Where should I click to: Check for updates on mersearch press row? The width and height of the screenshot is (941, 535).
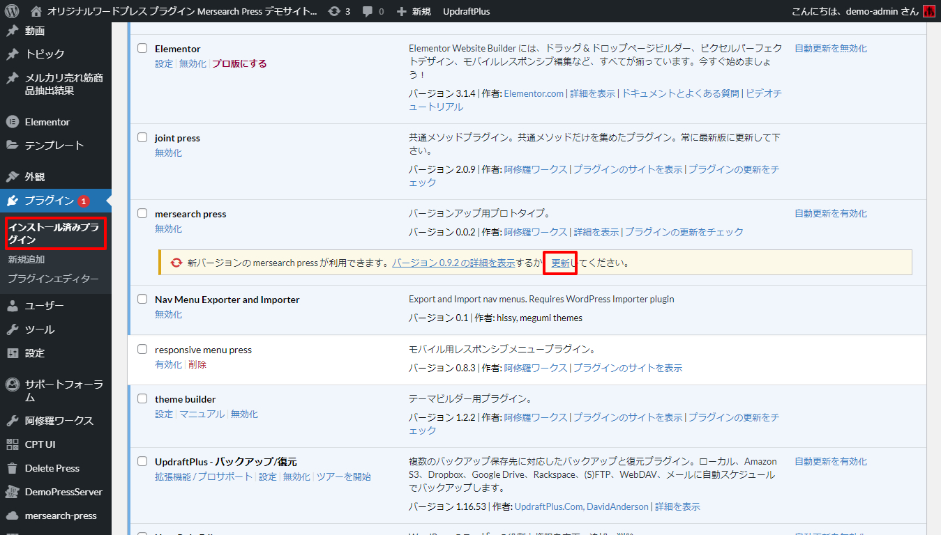[x=684, y=232]
